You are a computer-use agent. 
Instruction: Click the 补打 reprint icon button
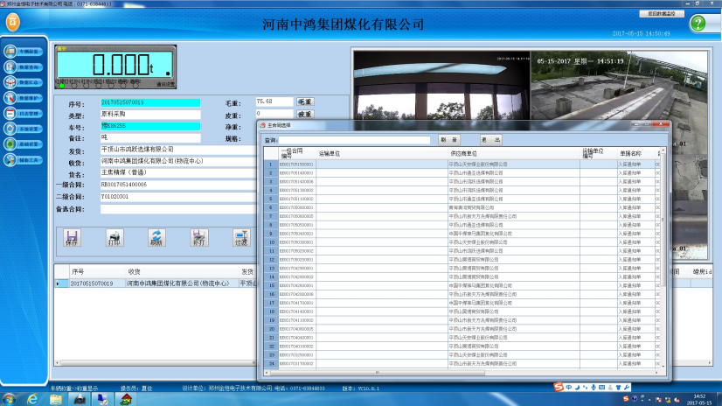(199, 237)
